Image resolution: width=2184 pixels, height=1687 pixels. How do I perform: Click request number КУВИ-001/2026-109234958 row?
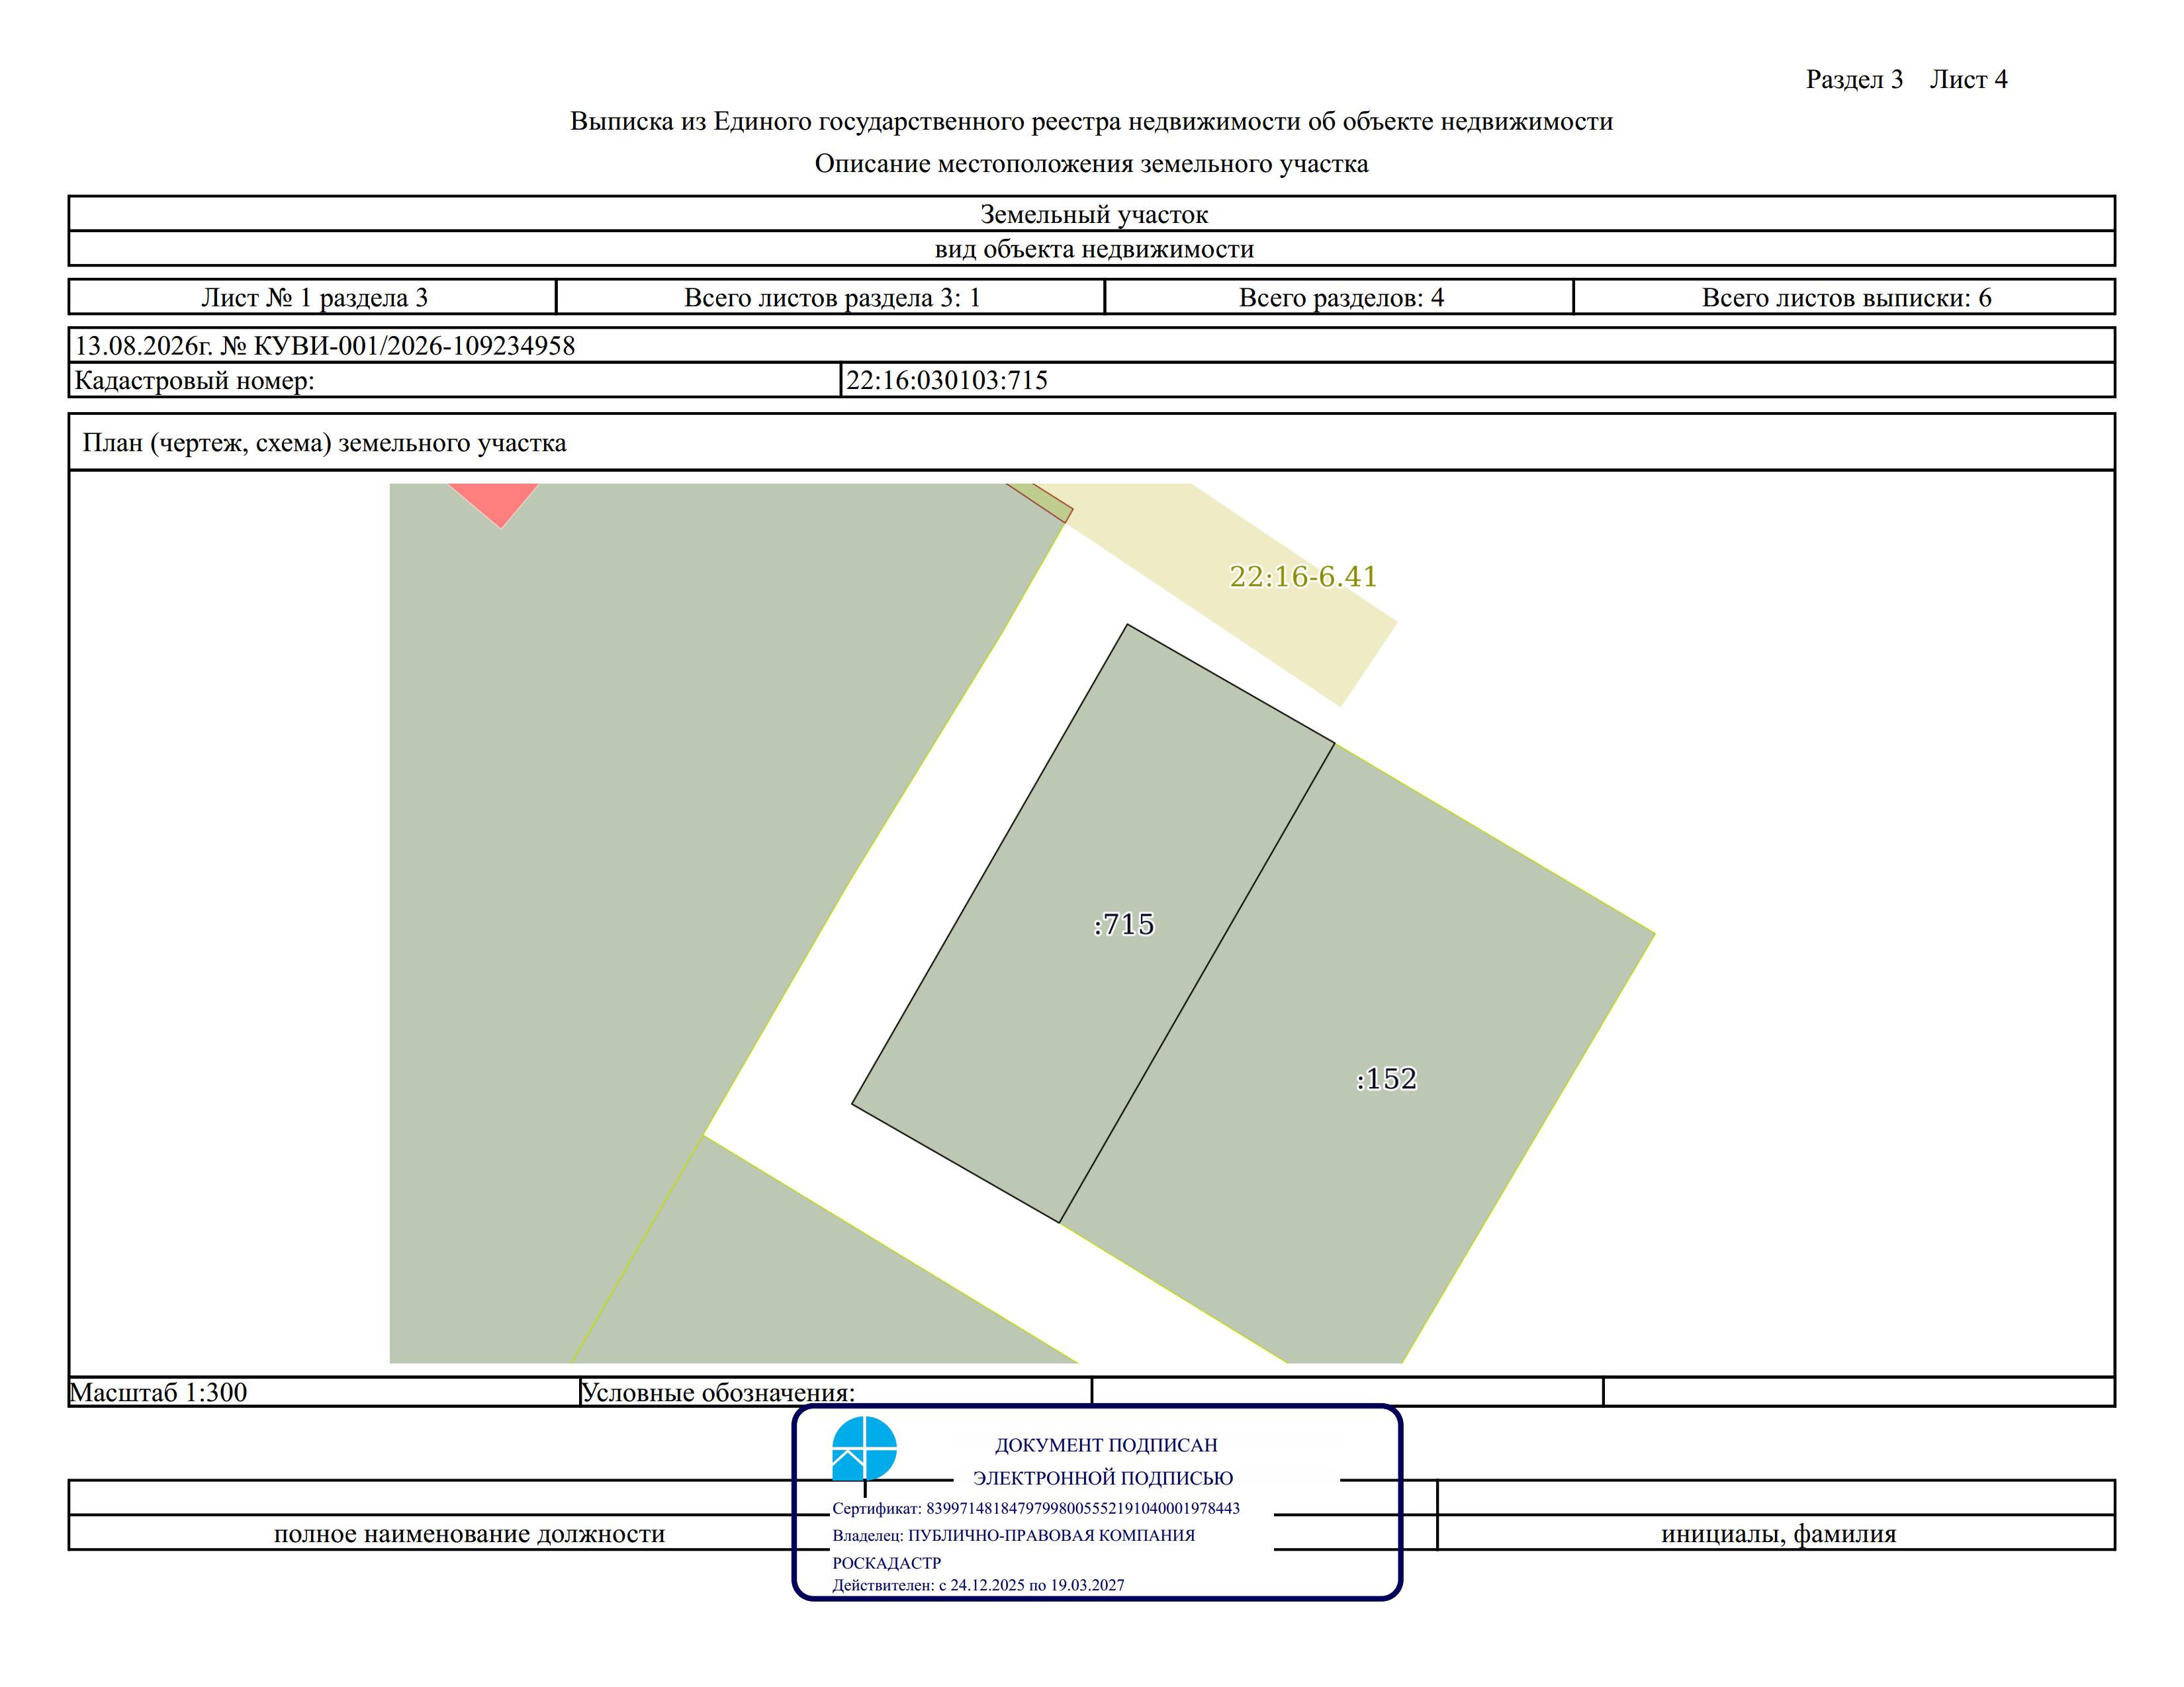[1092, 346]
